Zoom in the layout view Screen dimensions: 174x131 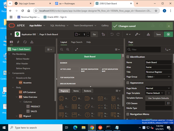point(68,50)
